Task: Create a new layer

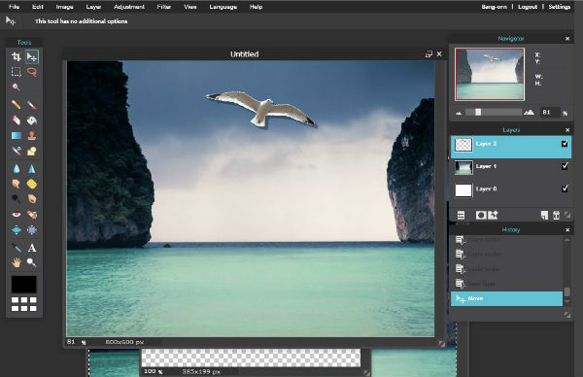Action: pyautogui.click(x=544, y=215)
